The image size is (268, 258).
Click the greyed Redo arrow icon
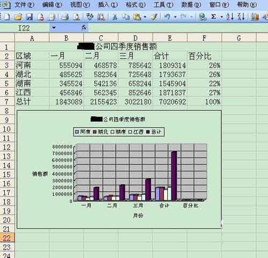click(x=183, y=17)
